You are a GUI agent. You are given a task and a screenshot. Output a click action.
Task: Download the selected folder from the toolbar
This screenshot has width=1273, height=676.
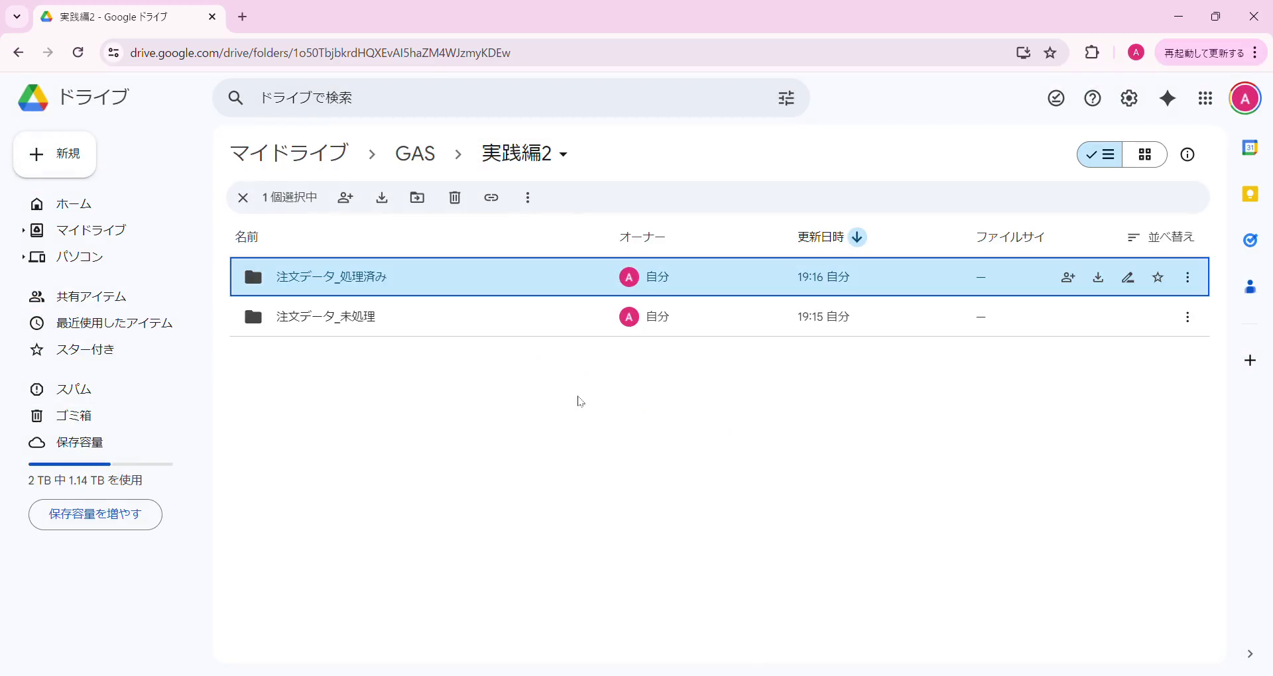click(x=382, y=197)
